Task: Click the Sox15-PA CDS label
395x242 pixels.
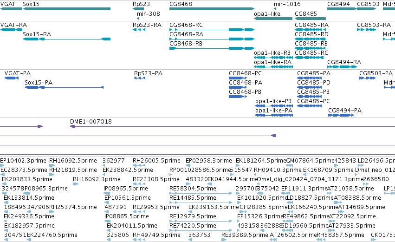Action: pyautogui.click(x=39, y=83)
